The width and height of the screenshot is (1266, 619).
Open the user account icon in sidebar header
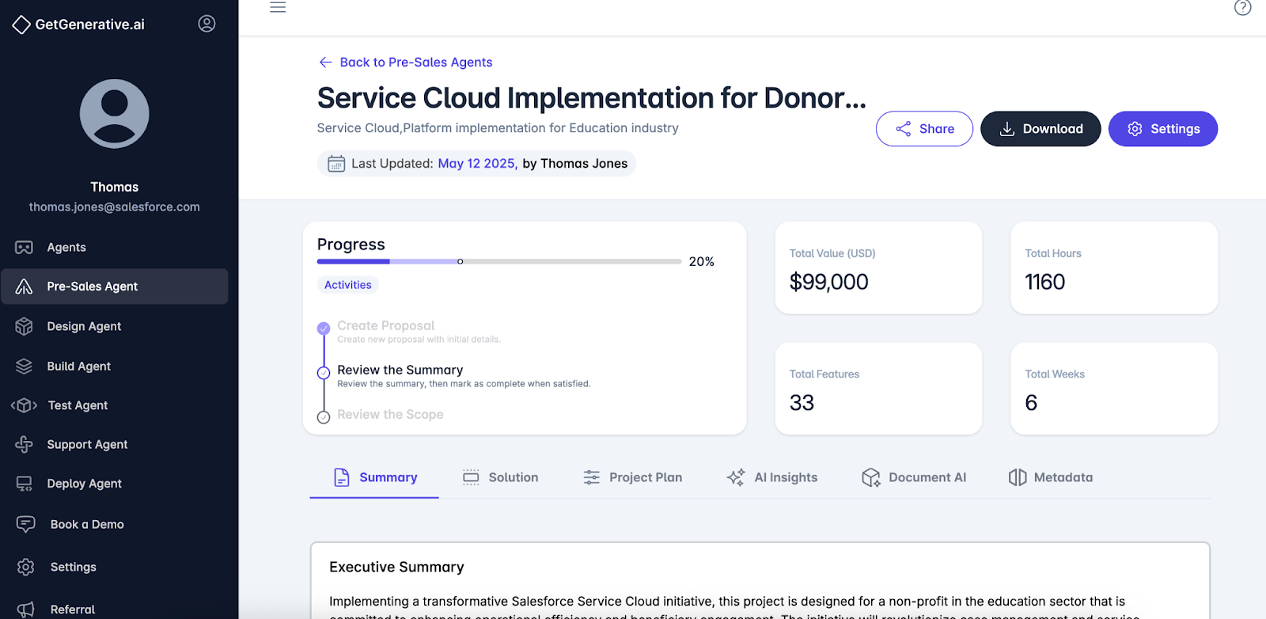(207, 24)
